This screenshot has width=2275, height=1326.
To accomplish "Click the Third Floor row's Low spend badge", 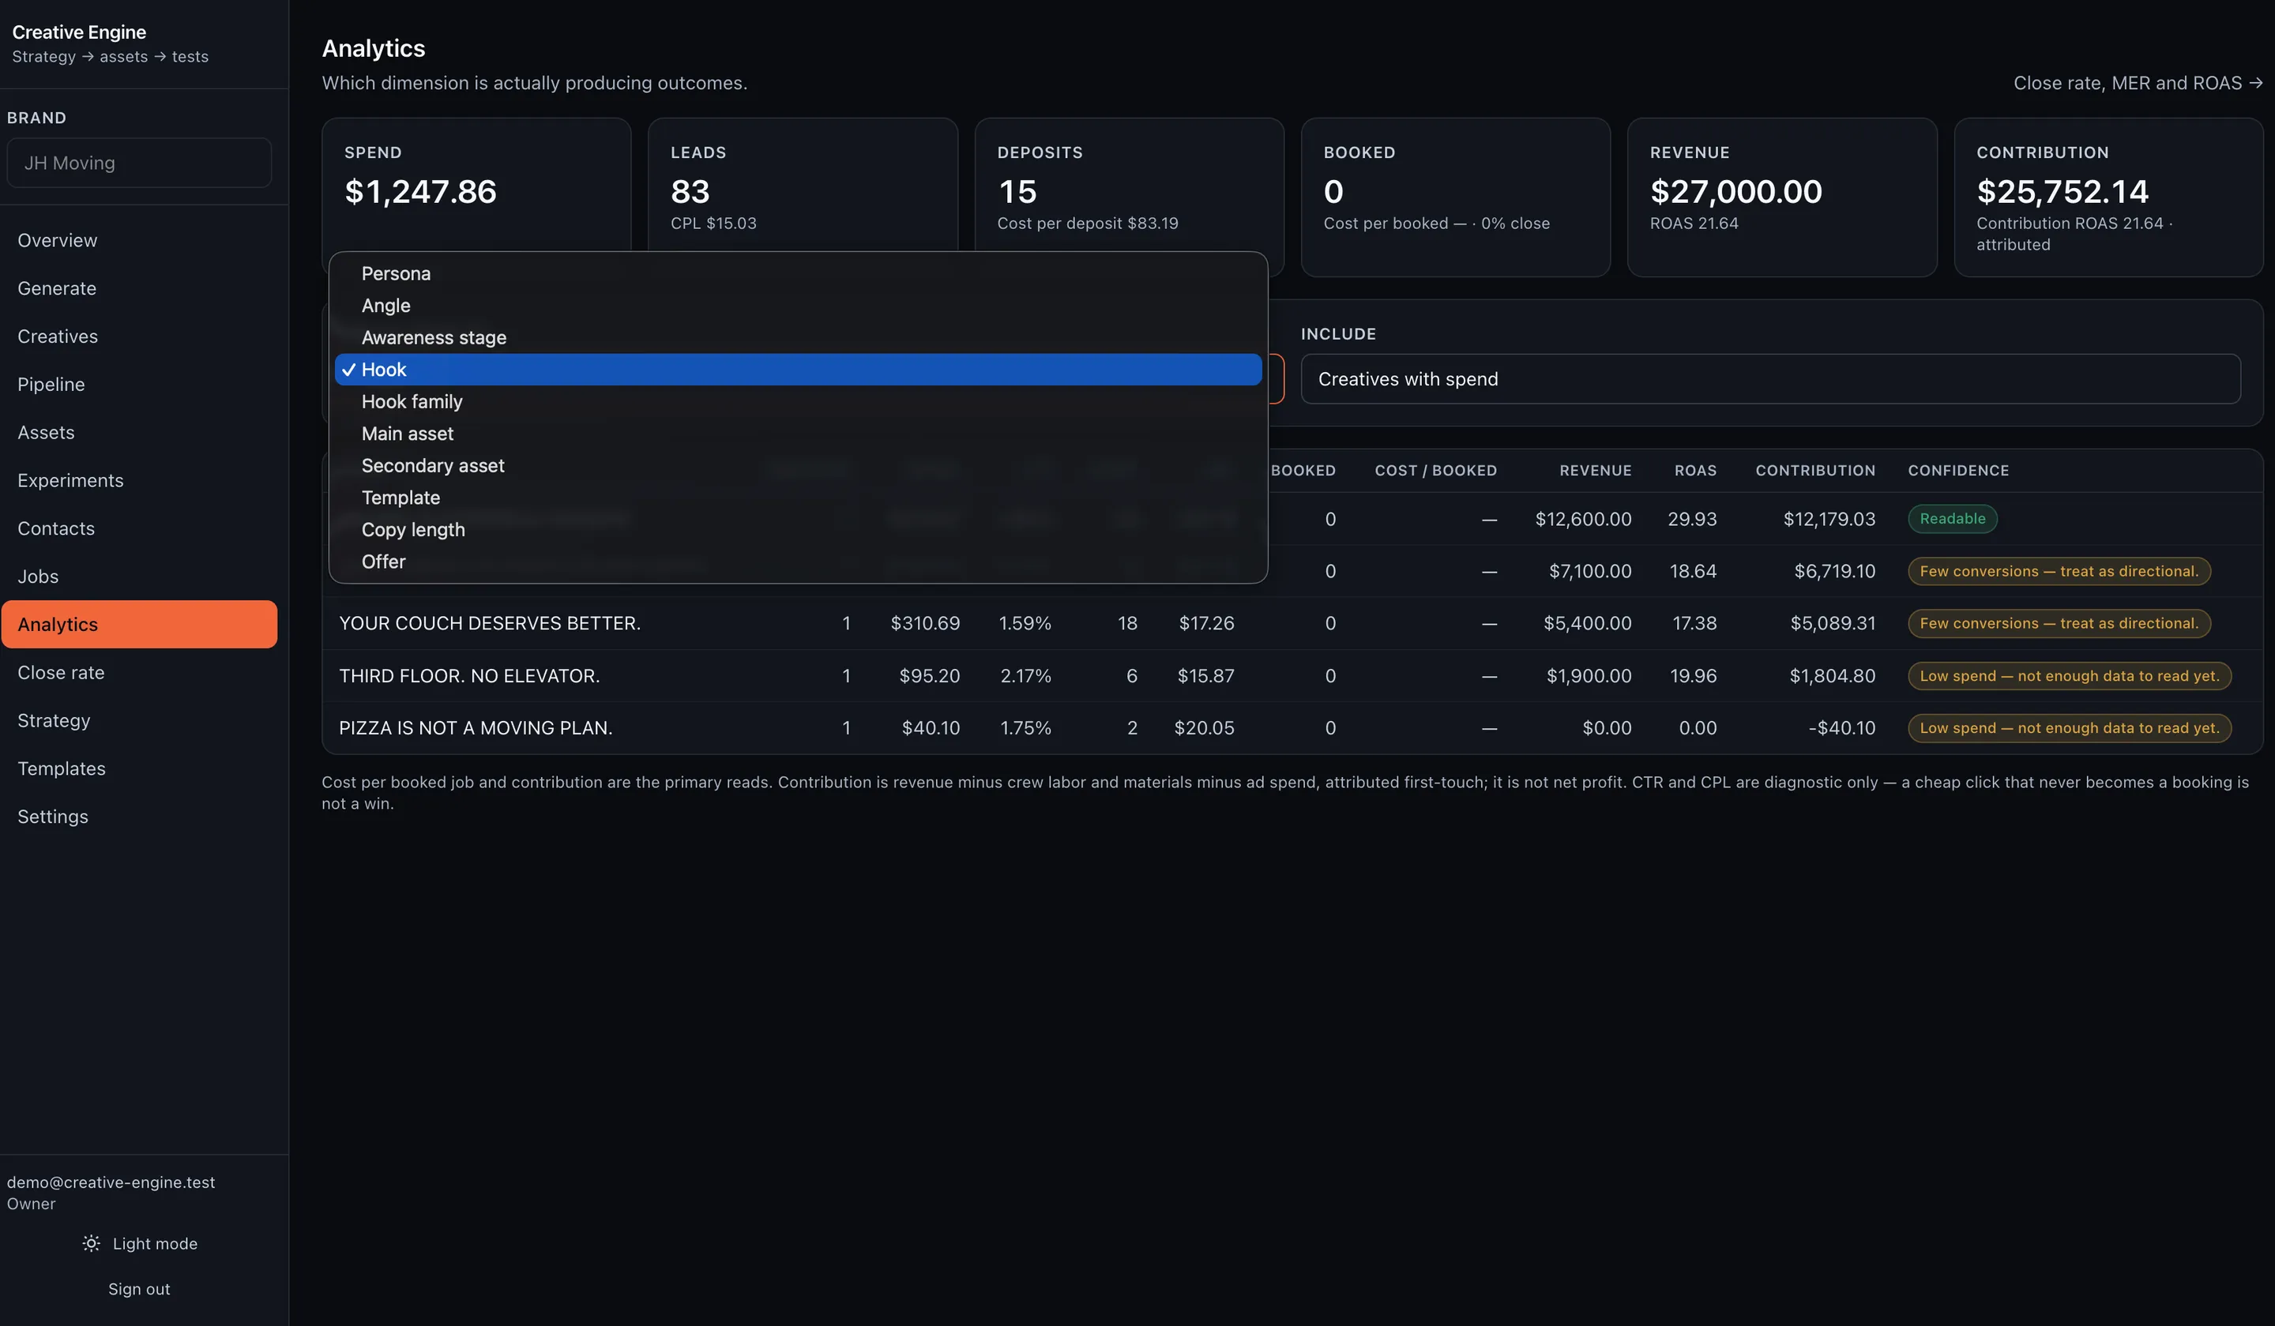I will point(2069,676).
